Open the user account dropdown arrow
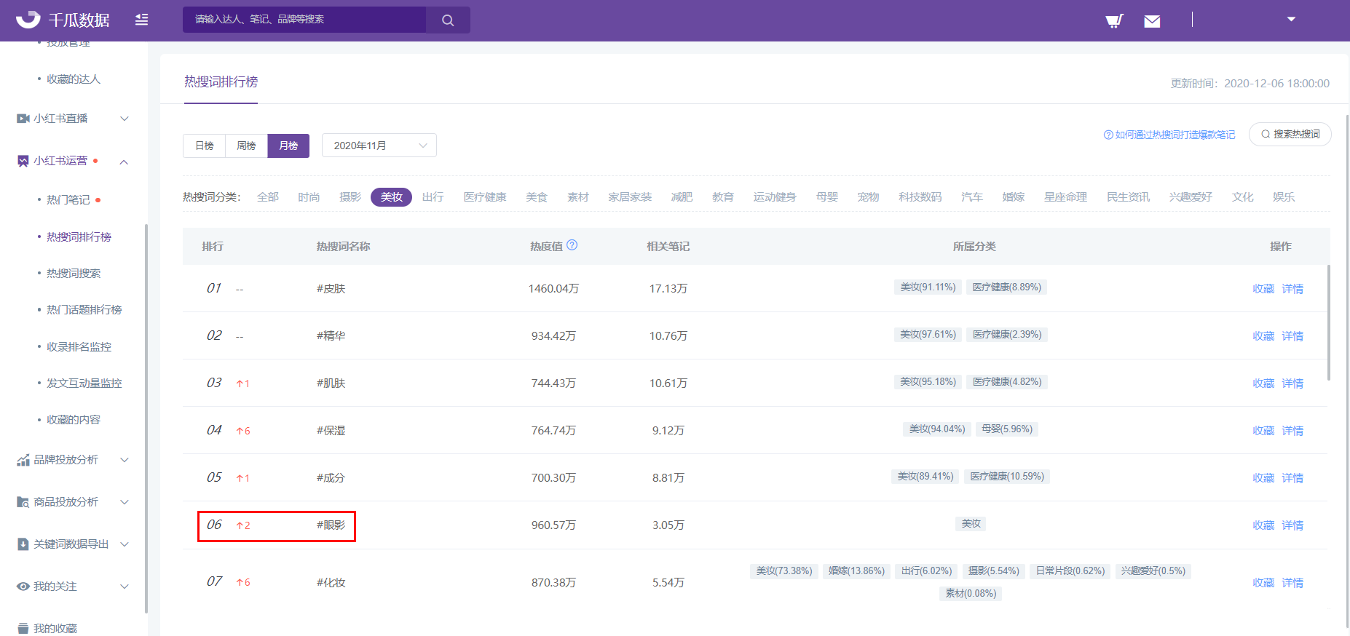Screen dimensions: 1350x636 (1291, 20)
